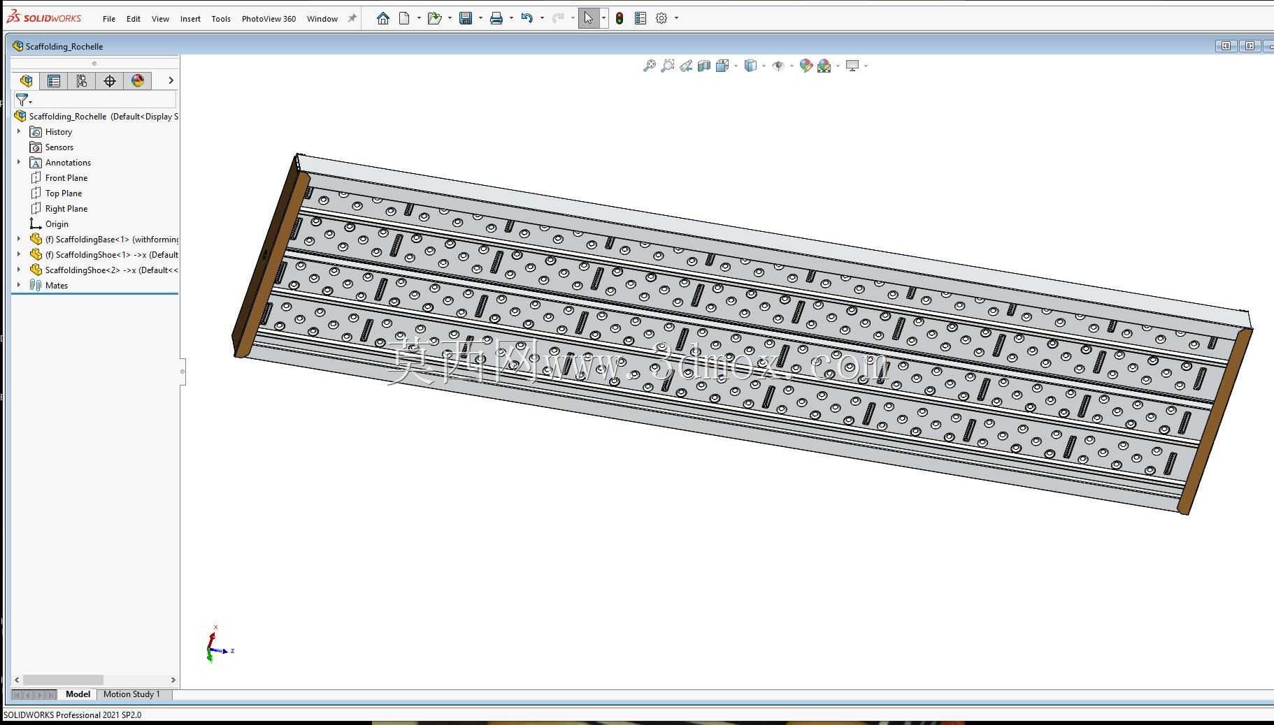Expand the Mates folder
Image resolution: width=1274 pixels, height=725 pixels.
19,285
